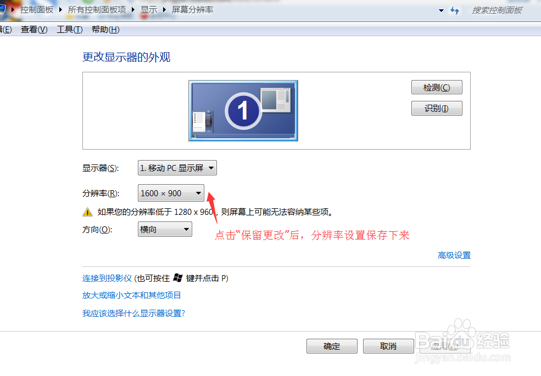
Task: Expand the address bar history arrow
Action: tap(441, 10)
